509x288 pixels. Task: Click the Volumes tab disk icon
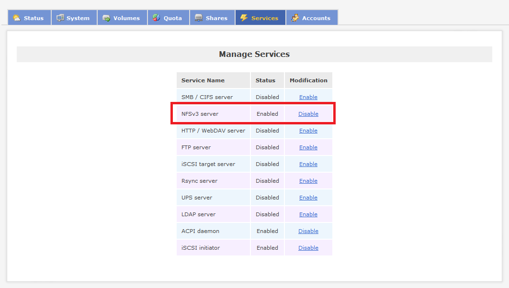click(106, 18)
